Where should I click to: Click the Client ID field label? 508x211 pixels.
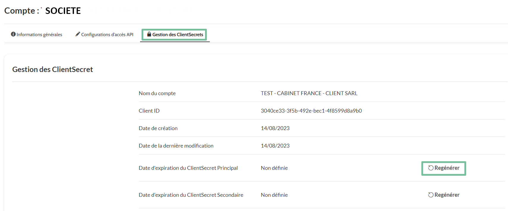[149, 111]
